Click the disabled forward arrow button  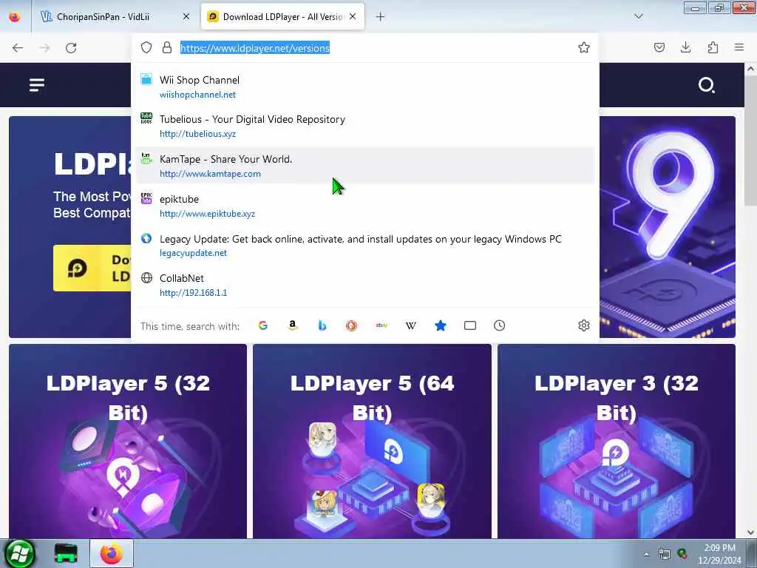coord(44,48)
